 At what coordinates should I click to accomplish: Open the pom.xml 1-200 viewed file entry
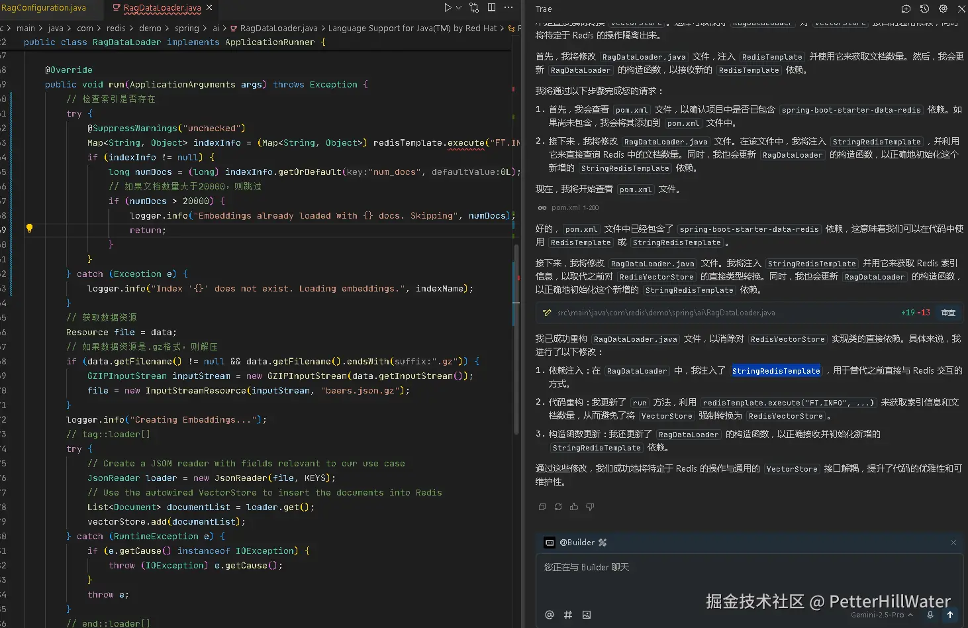point(568,207)
